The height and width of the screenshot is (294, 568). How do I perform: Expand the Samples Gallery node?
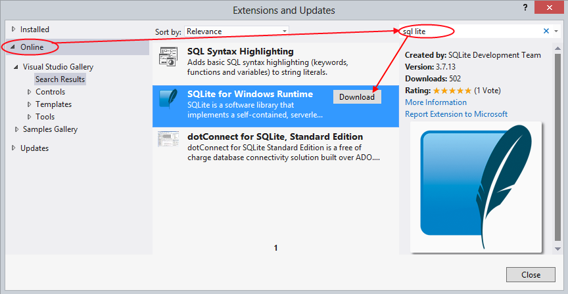click(x=17, y=129)
